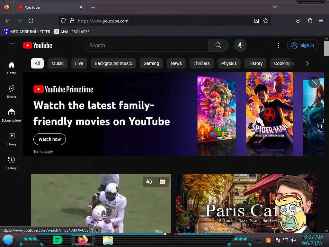Click the page vertical scrollbar thumb
This screenshot has height=247, width=329.
tap(326, 49)
